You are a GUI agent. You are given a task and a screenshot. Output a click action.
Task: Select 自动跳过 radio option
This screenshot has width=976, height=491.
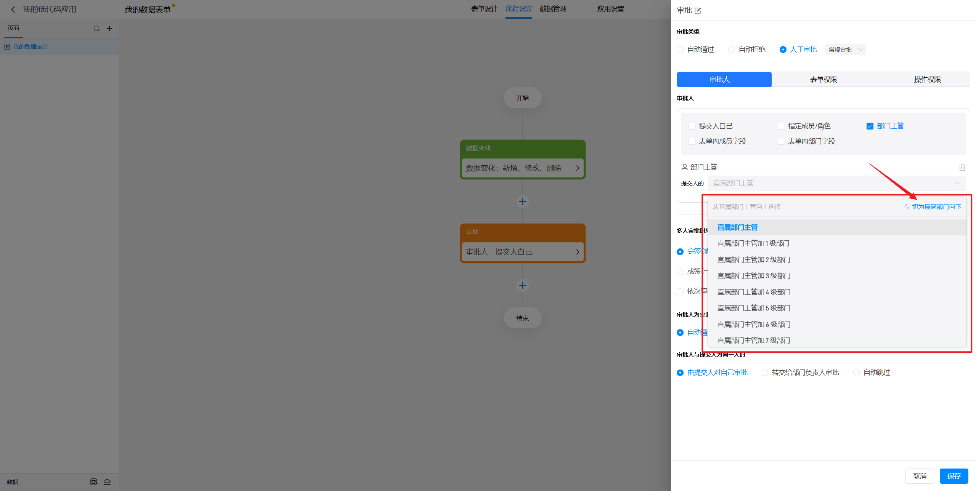(x=856, y=373)
